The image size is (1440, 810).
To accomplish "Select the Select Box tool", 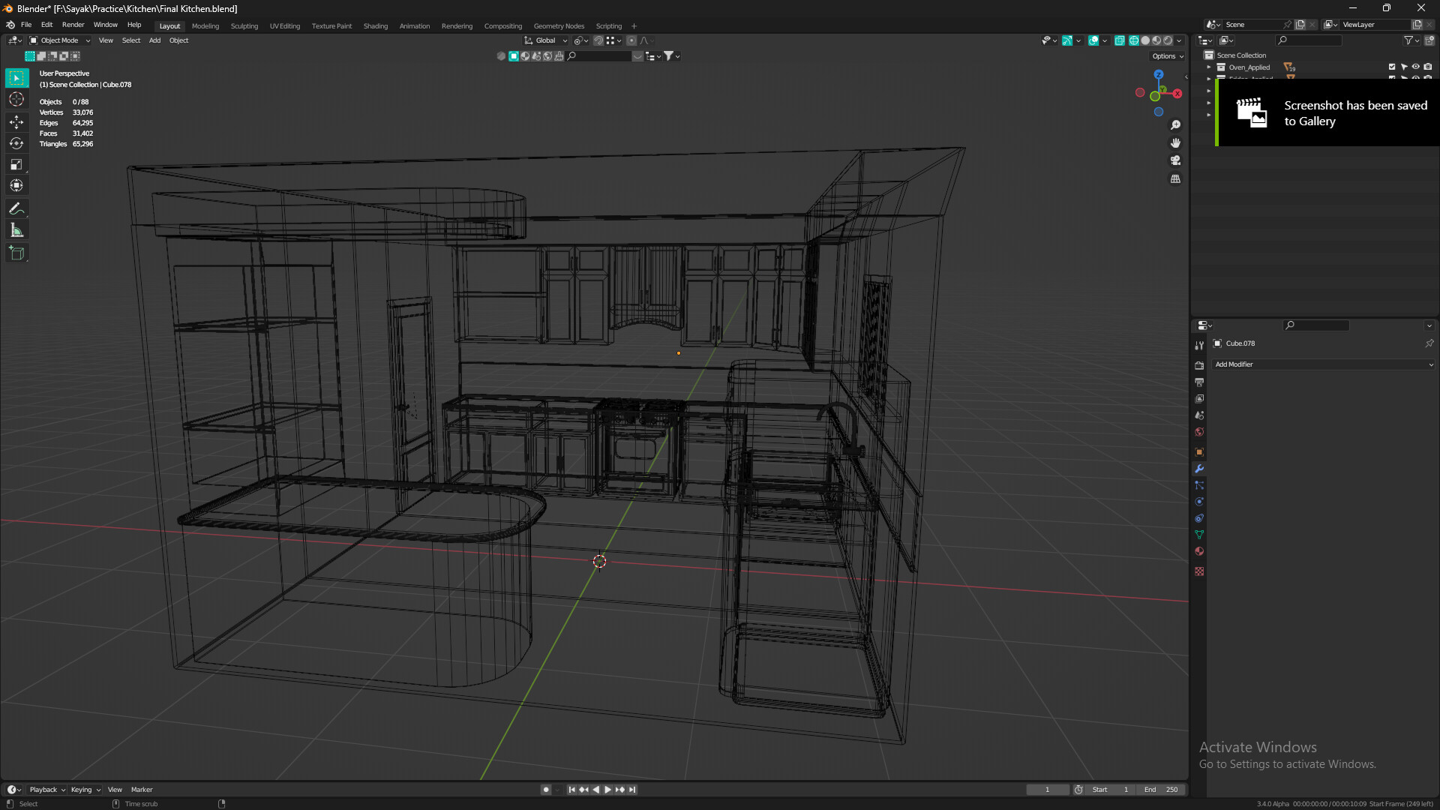I will point(16,78).
